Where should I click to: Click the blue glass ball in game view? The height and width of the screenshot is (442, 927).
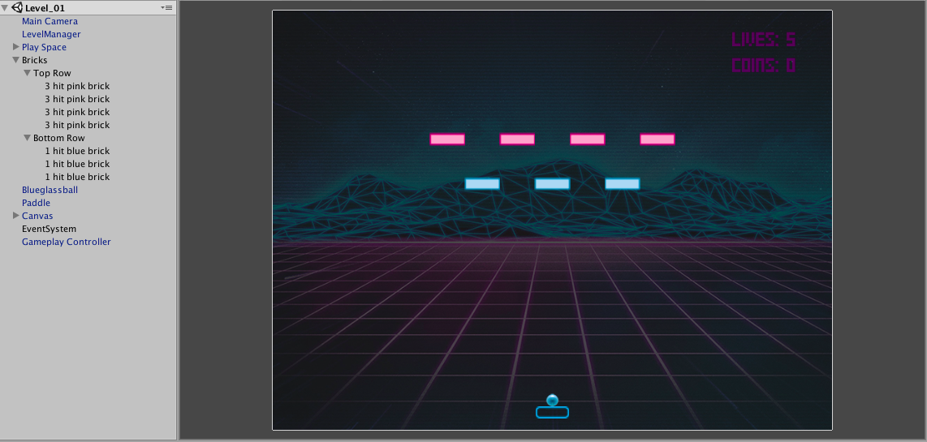553,400
